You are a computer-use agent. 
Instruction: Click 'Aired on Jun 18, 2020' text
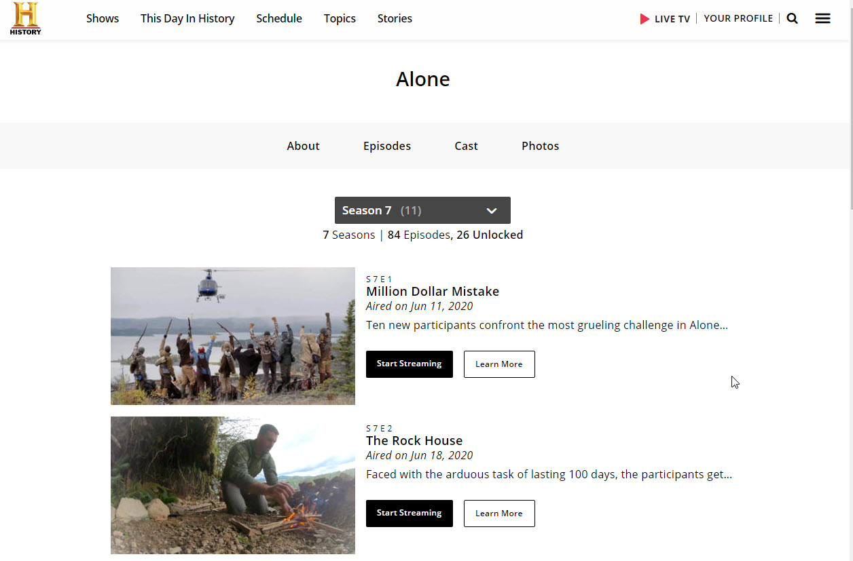click(419, 455)
